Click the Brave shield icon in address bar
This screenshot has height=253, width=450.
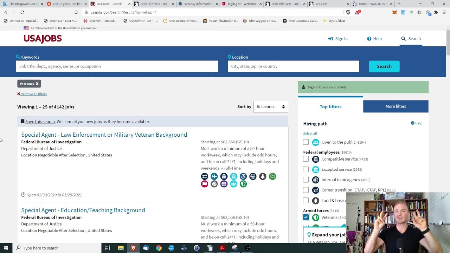tap(348, 12)
